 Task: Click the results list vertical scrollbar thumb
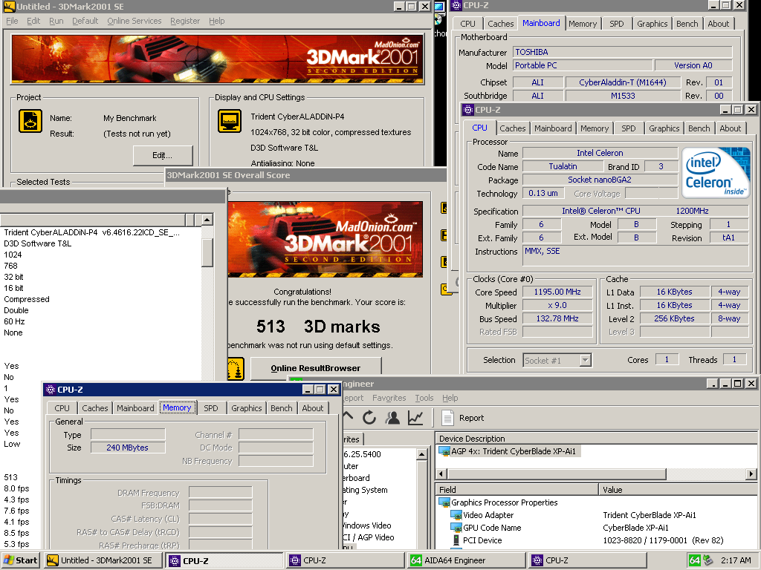pos(207,252)
